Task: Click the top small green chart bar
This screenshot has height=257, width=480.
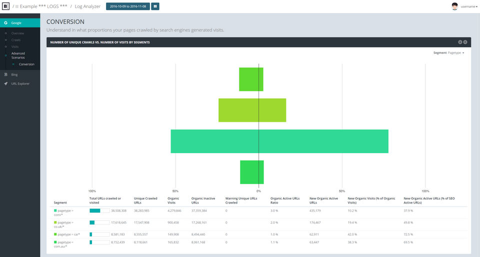Action: click(x=251, y=79)
